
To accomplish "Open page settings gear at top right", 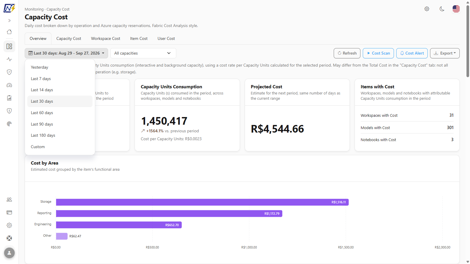I will point(427,9).
